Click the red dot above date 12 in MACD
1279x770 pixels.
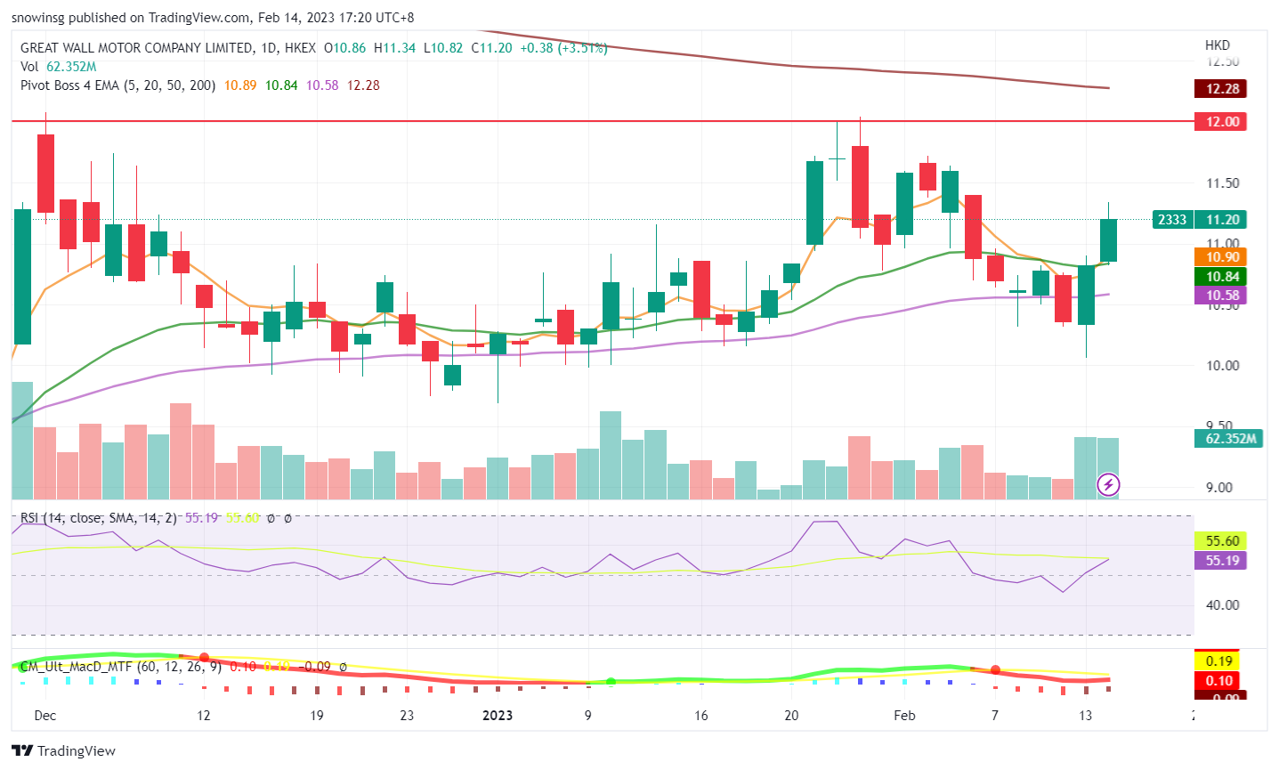pyautogui.click(x=204, y=657)
